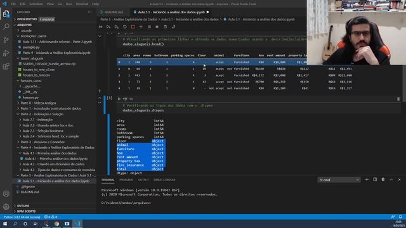Viewport: 406px width, 228px height.
Task: Collapse the head() cell output chevron
Action: click(x=100, y=37)
